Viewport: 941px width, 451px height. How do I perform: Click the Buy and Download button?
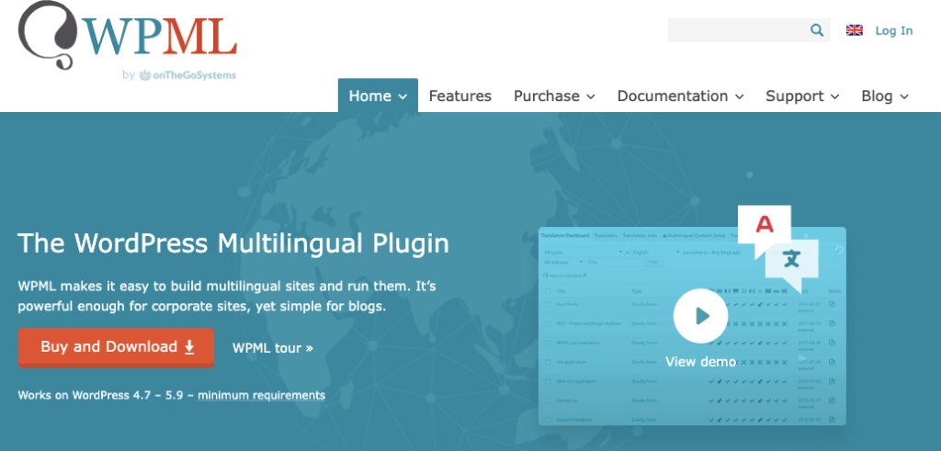tap(116, 347)
